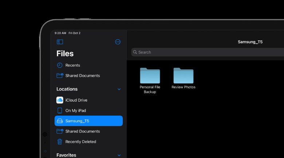Click the Fri Oct 2 date
The width and height of the screenshot is (284, 158).
point(74,33)
